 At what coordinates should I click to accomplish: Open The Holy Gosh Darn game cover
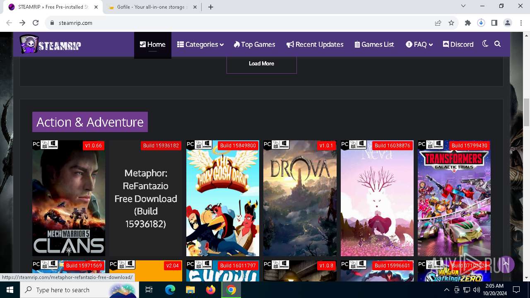point(223,198)
